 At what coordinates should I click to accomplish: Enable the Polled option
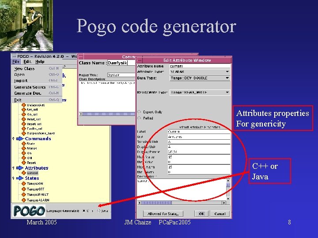click(139, 118)
